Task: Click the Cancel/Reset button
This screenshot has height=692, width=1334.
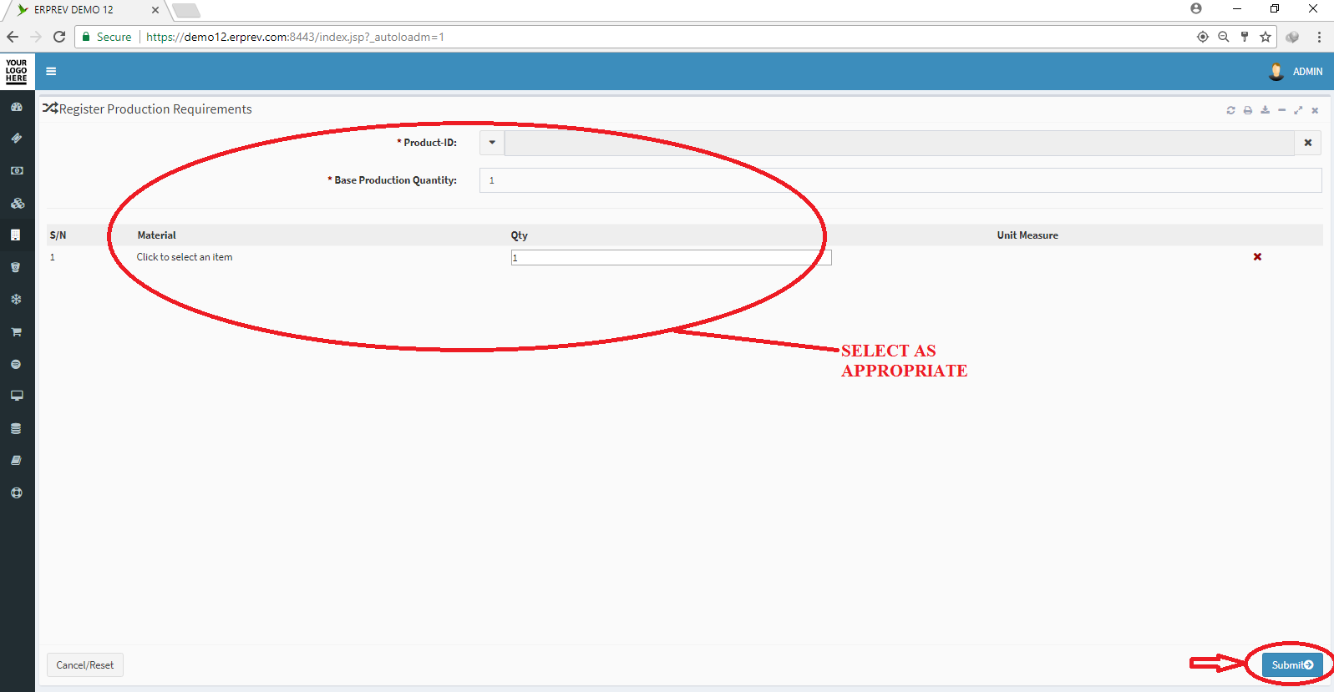Action: (85, 665)
